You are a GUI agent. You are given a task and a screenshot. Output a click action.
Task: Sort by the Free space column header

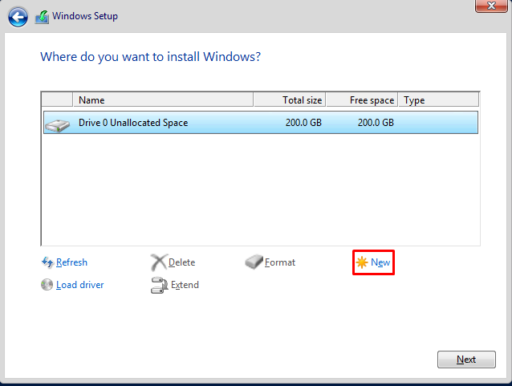[x=362, y=100]
